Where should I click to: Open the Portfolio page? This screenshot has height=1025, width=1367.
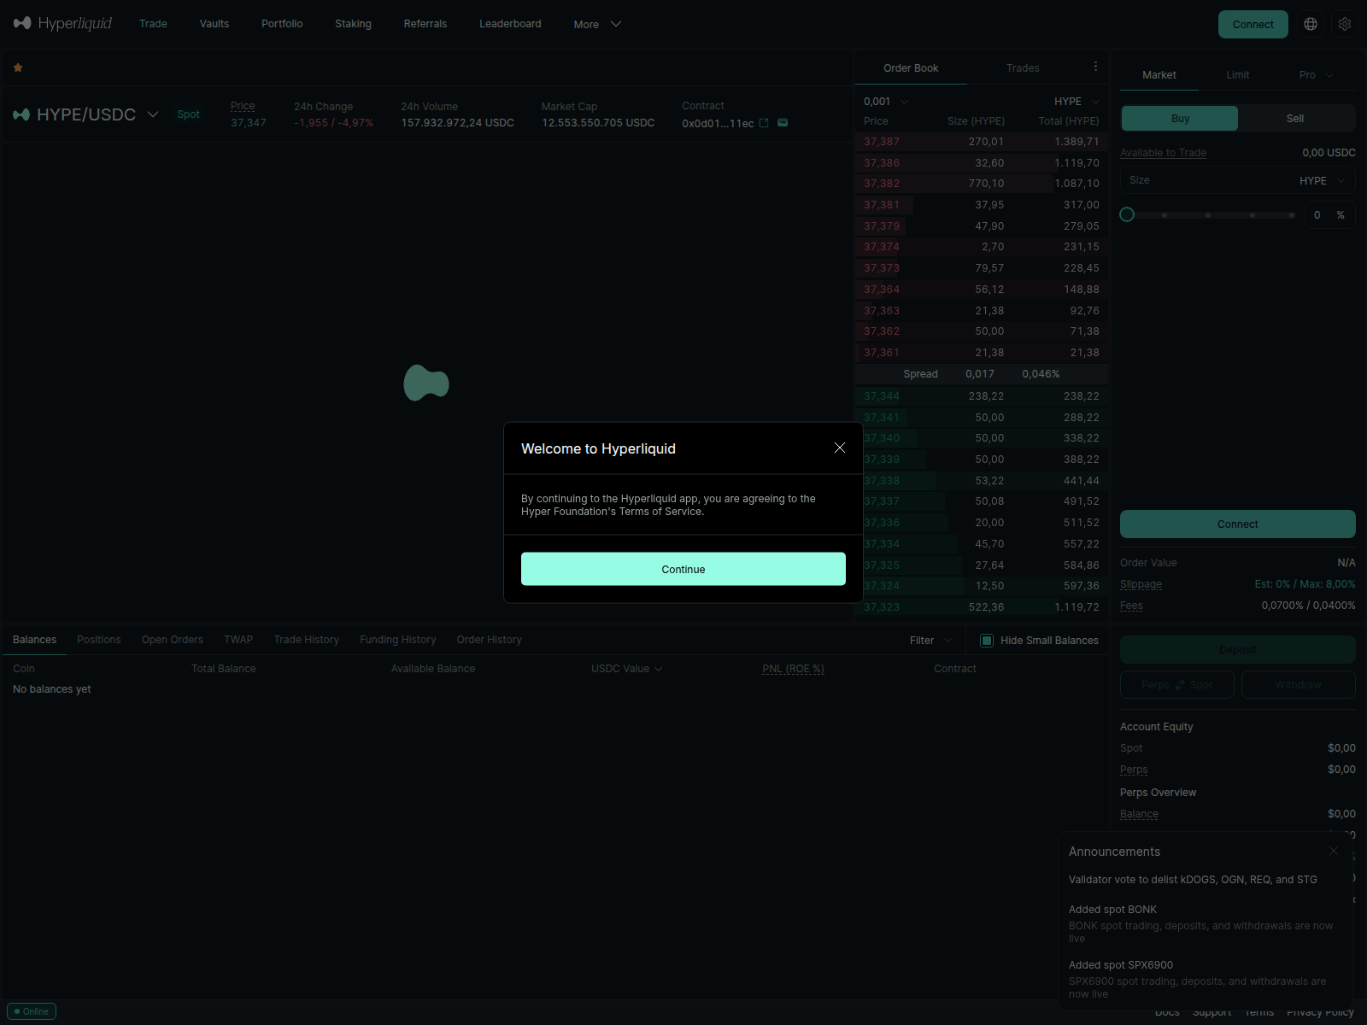pyautogui.click(x=282, y=24)
